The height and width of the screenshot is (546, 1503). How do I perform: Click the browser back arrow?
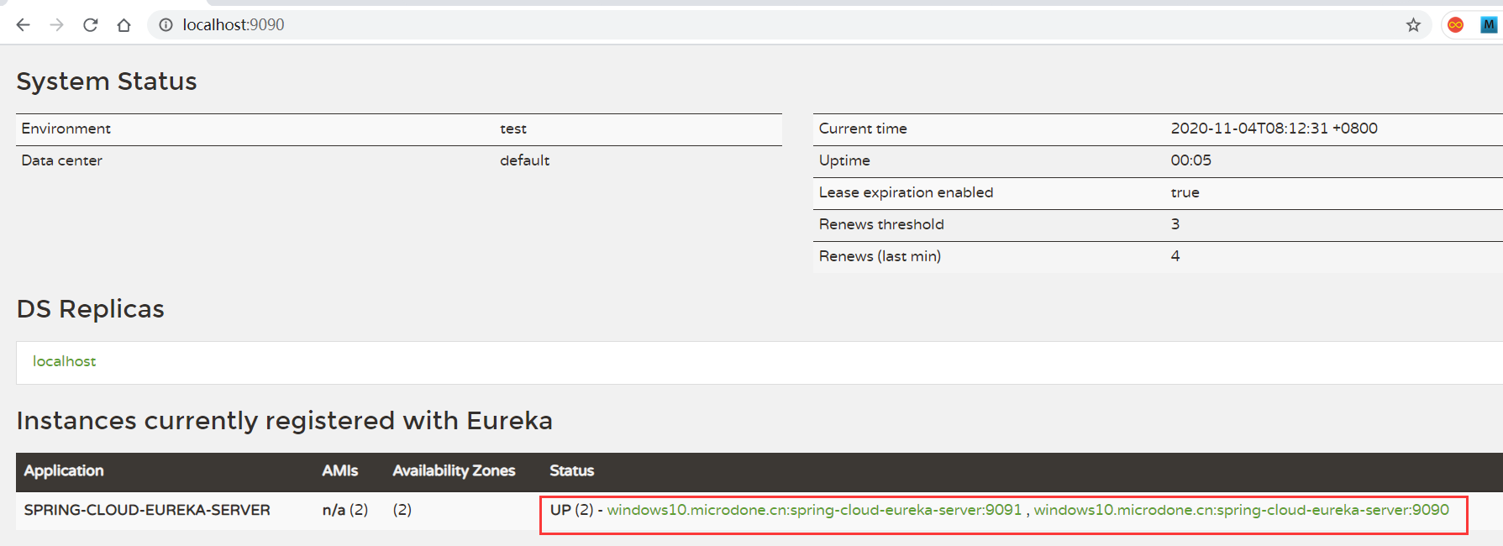pyautogui.click(x=23, y=25)
